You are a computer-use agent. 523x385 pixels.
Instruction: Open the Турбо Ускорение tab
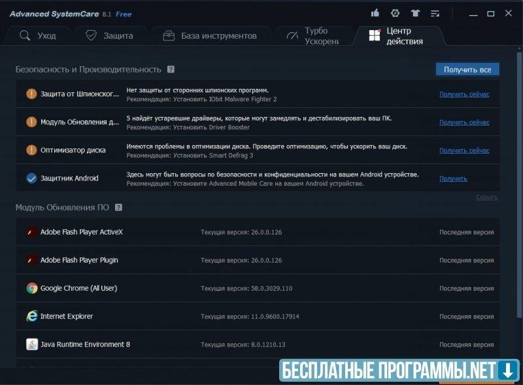(313, 35)
